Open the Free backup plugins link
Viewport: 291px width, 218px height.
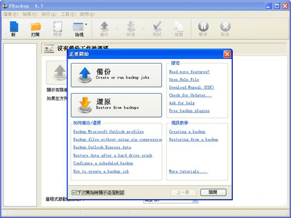(x=189, y=111)
